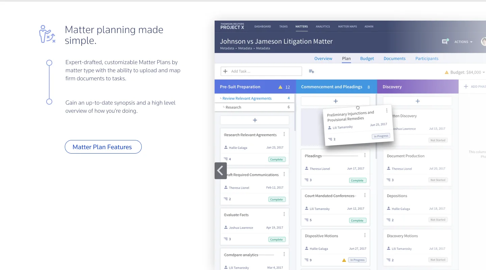The image size is (486, 270).
Task: Click Complete status on Pleadings card
Action: click(x=357, y=180)
